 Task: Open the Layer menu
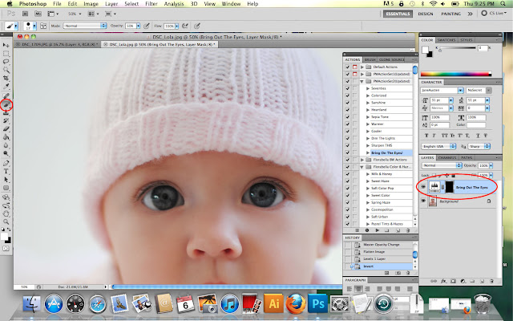[x=111, y=4]
